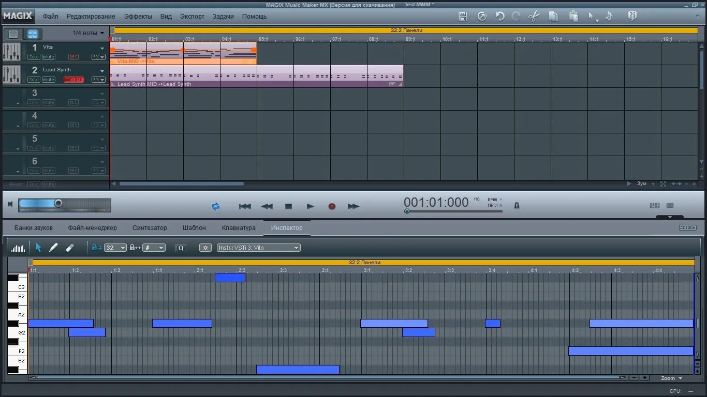Open the note length dropdown
The height and width of the screenshot is (397, 707).
(154, 248)
